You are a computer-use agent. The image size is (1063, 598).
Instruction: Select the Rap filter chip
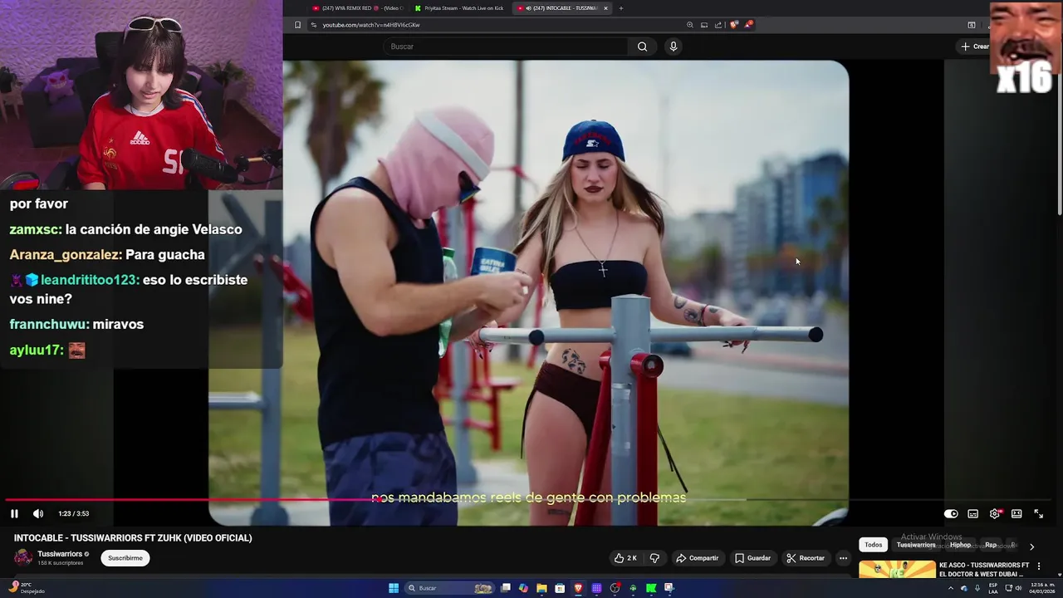(x=991, y=545)
